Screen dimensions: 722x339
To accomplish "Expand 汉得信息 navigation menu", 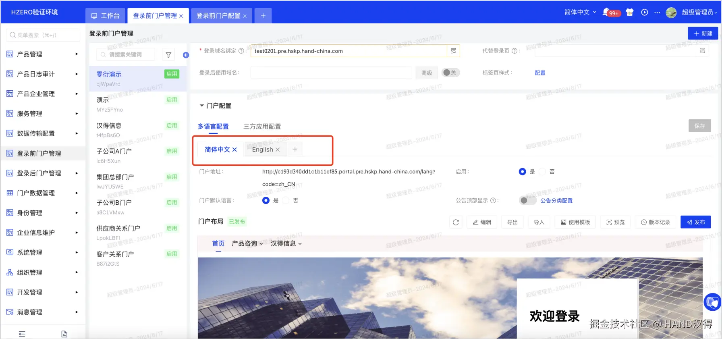I will point(286,243).
